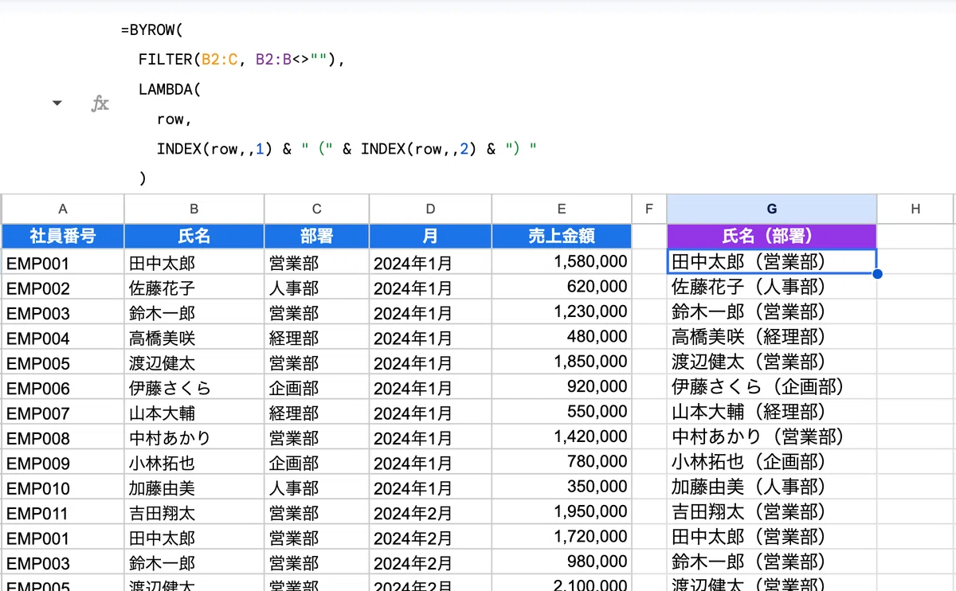Select the sales amount 1,850,000
This screenshot has width=956, height=591.
[x=562, y=362]
